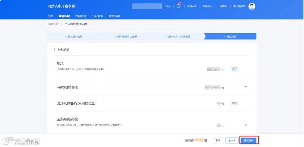Open the user avatar menu
This screenshot has width=304, height=147.
pos(252,6)
